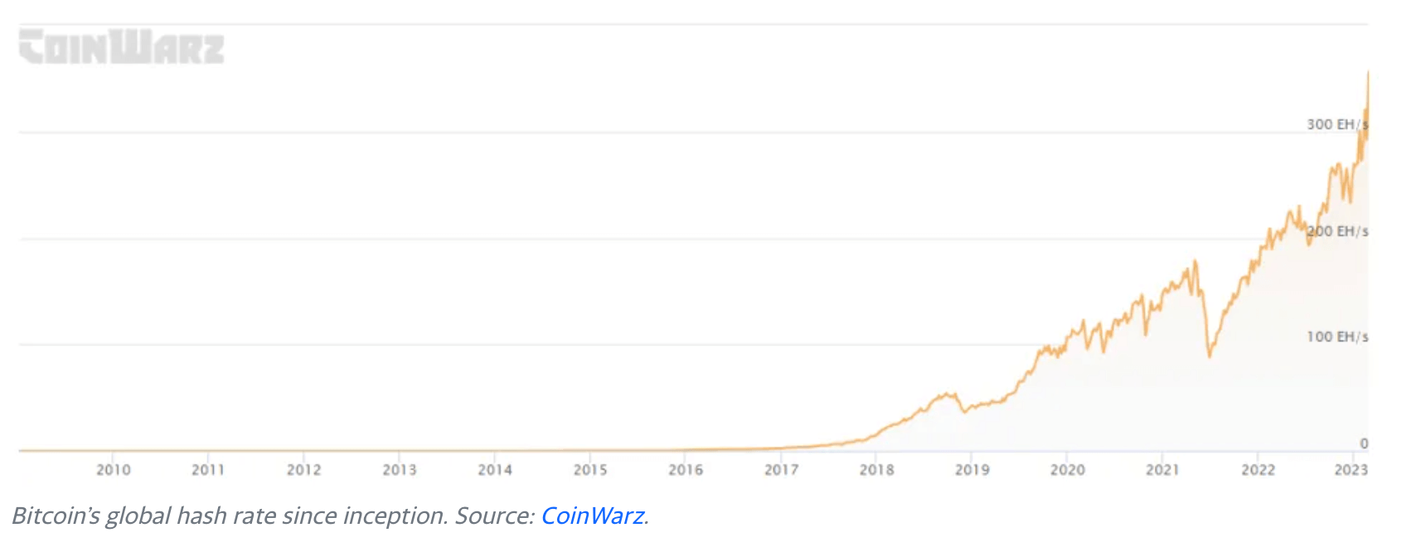Select the 2022 axis label
The height and width of the screenshot is (552, 1411).
coord(1258,470)
